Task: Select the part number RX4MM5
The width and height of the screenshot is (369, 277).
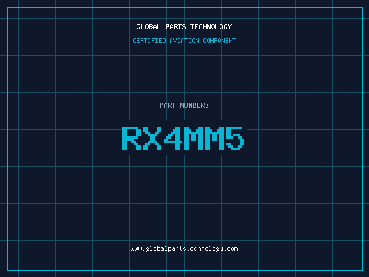Action: click(184, 138)
